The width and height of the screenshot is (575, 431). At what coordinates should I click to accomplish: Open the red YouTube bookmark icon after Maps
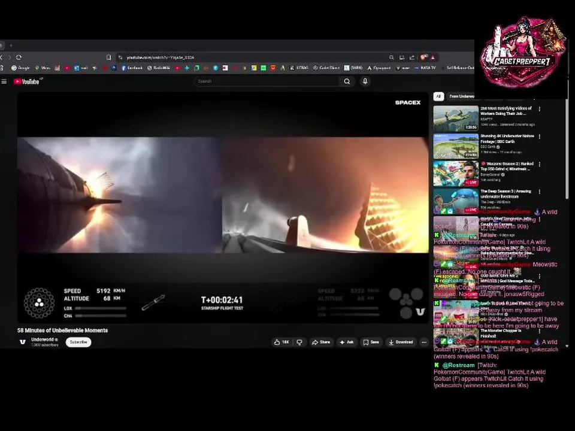(67, 68)
